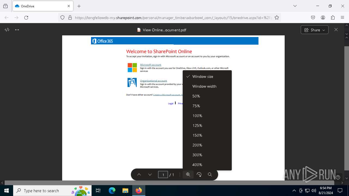Set zoom to 400%
Screen dimensions: 349x196
[207, 165]
